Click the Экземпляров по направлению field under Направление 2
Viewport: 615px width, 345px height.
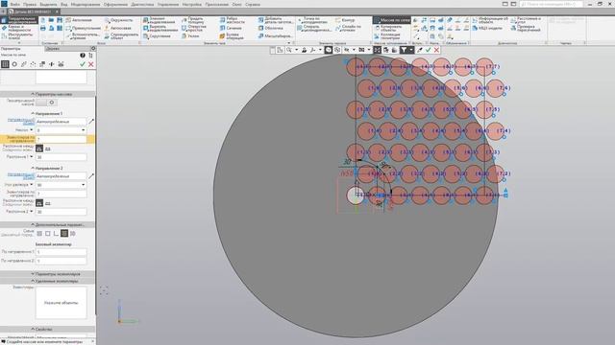point(61,194)
